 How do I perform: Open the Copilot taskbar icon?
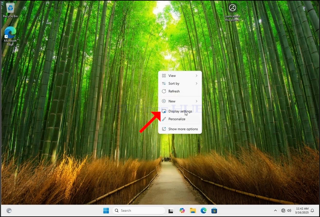click(x=182, y=210)
